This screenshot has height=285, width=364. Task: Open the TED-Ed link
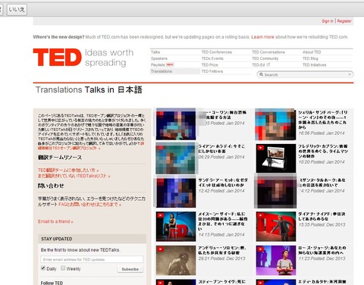click(x=259, y=65)
